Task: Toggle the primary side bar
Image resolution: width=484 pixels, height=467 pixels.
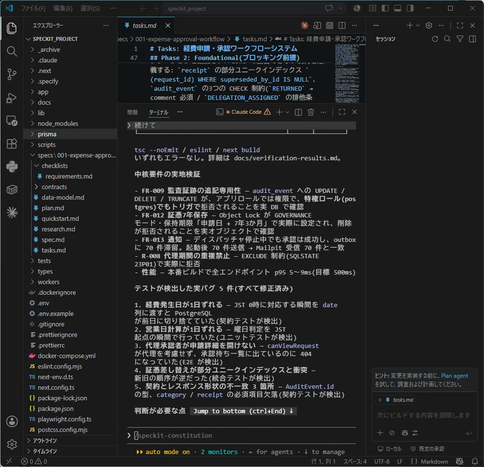Action: (x=385, y=8)
